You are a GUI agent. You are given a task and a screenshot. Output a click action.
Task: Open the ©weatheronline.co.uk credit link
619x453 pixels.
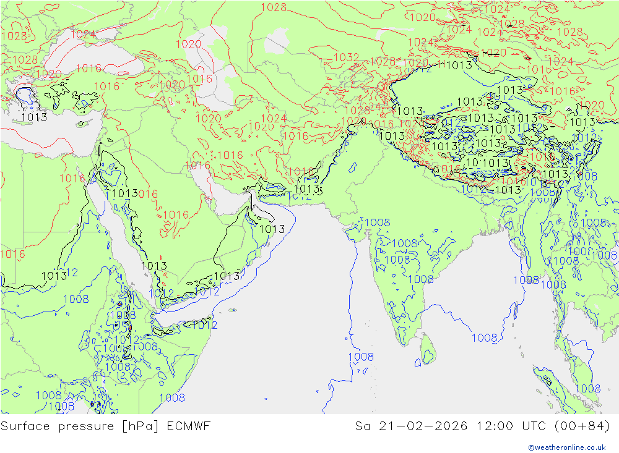coord(567,447)
